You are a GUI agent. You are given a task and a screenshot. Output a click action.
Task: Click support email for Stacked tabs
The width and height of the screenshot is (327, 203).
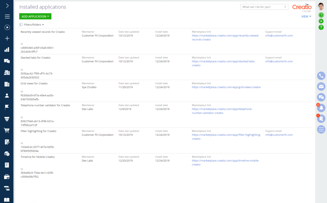[x=279, y=62]
